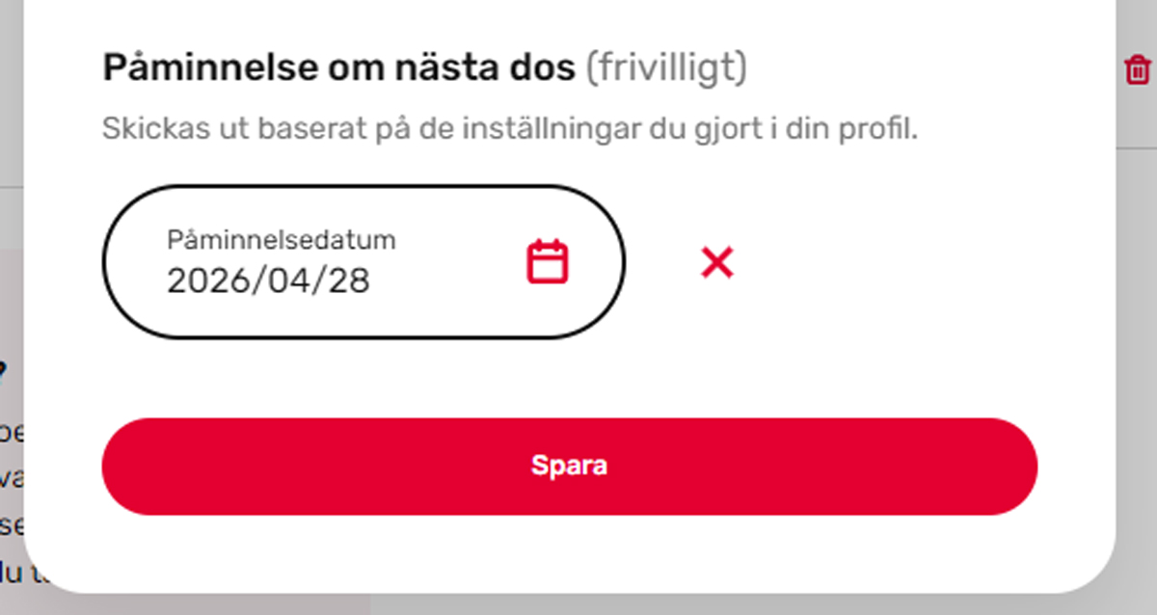The image size is (1157, 615).
Task: Select the calendar icon next to Påminnelsedatum
Action: pos(545,261)
